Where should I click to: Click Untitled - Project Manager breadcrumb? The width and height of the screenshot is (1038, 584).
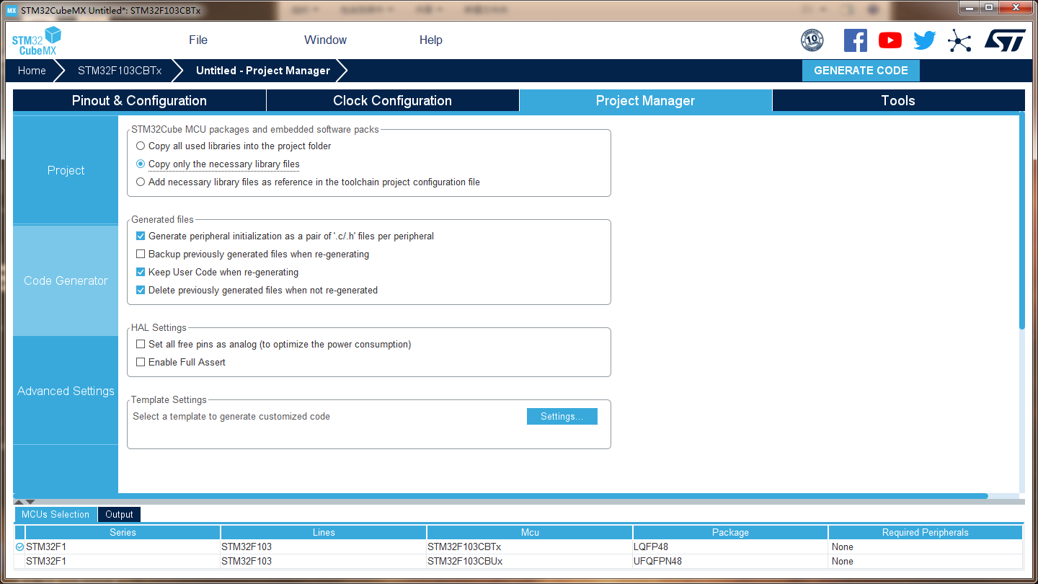tap(263, 71)
